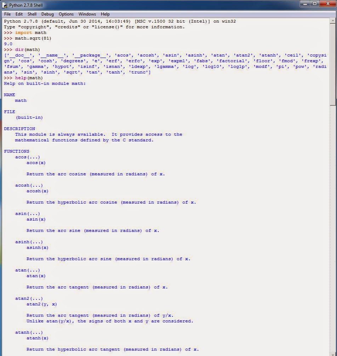Click the IDLE Python icon in the title bar
Image resolution: width=337 pixels, height=356 pixels.
[x=5, y=5]
